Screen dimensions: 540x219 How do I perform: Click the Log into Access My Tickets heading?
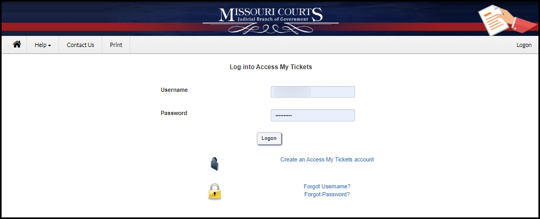point(271,67)
